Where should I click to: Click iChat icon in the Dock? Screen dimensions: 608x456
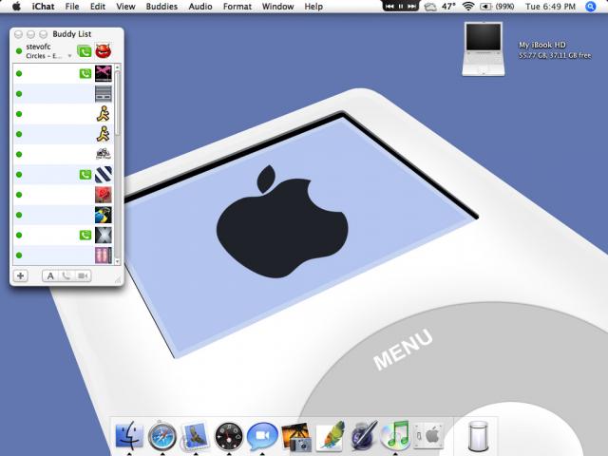[262, 435]
